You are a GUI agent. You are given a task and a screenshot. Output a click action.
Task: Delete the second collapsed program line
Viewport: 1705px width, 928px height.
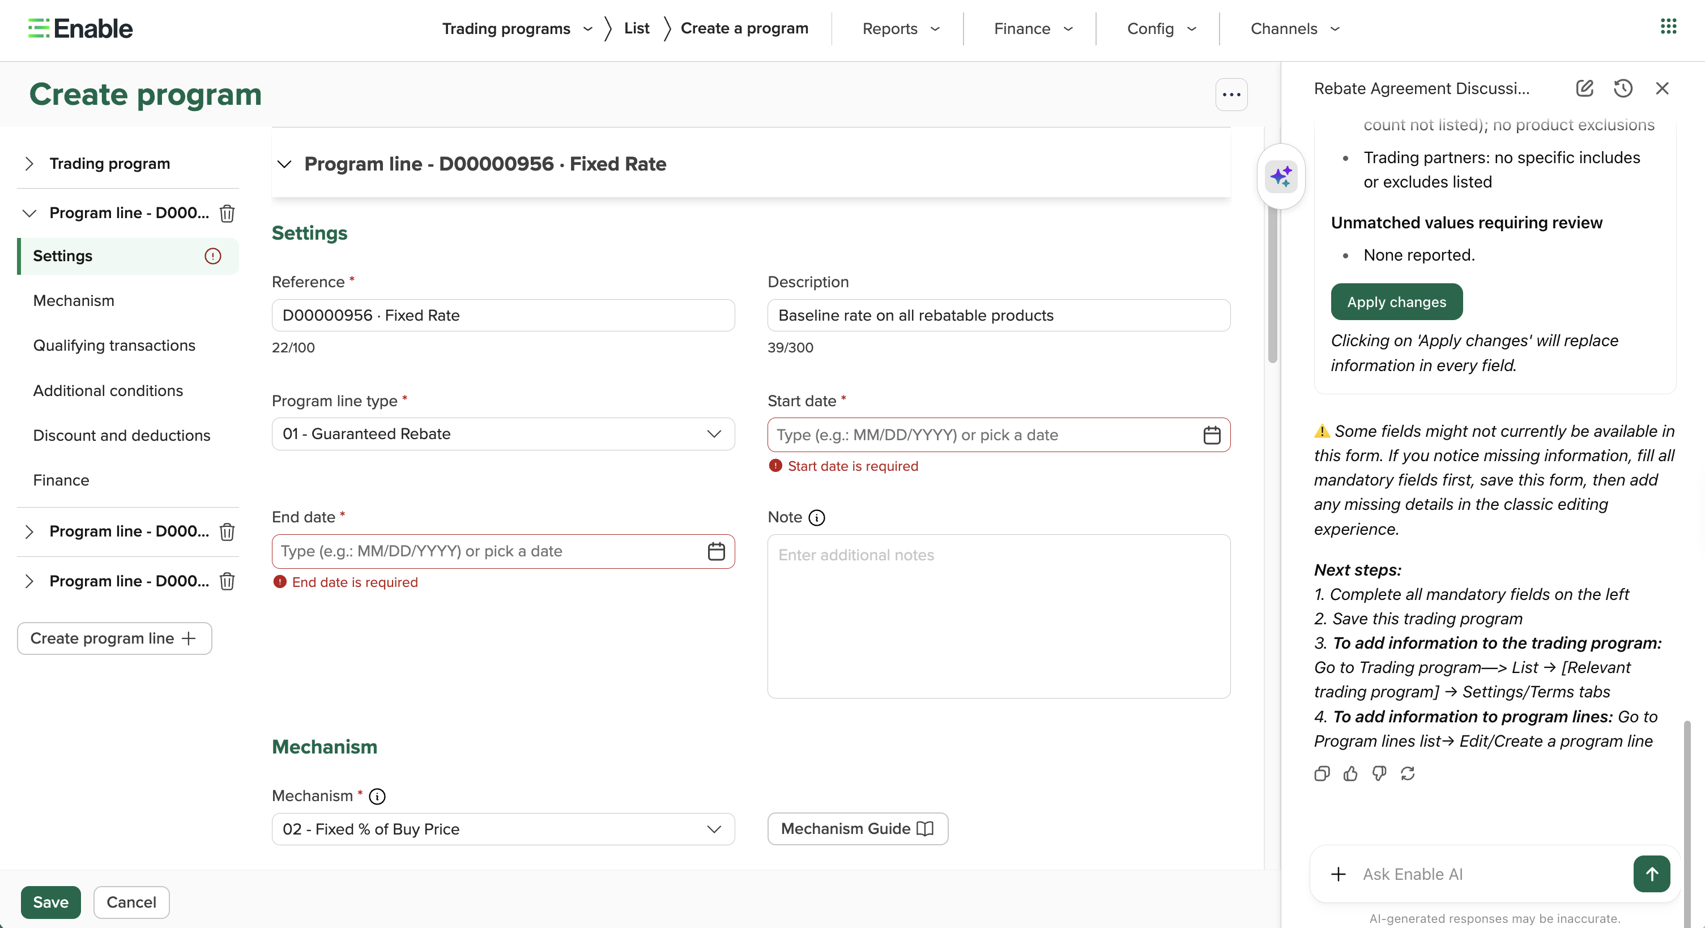(x=227, y=531)
